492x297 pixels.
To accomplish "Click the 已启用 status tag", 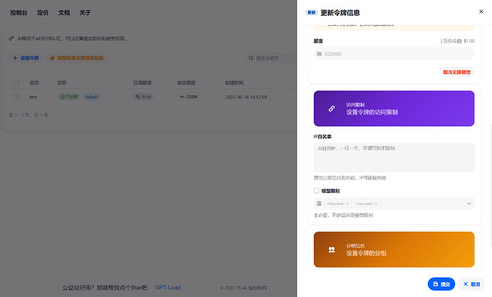I will coord(68,97).
